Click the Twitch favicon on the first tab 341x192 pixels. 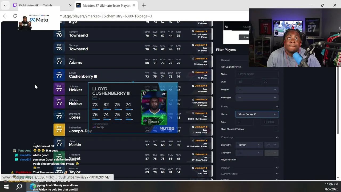[x=15, y=5]
